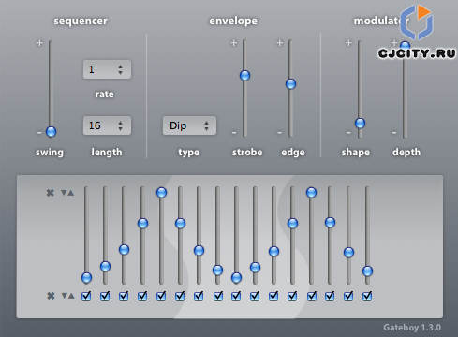The height and width of the screenshot is (337, 458).
Task: Uncheck the first step checkbox
Action: 86,296
